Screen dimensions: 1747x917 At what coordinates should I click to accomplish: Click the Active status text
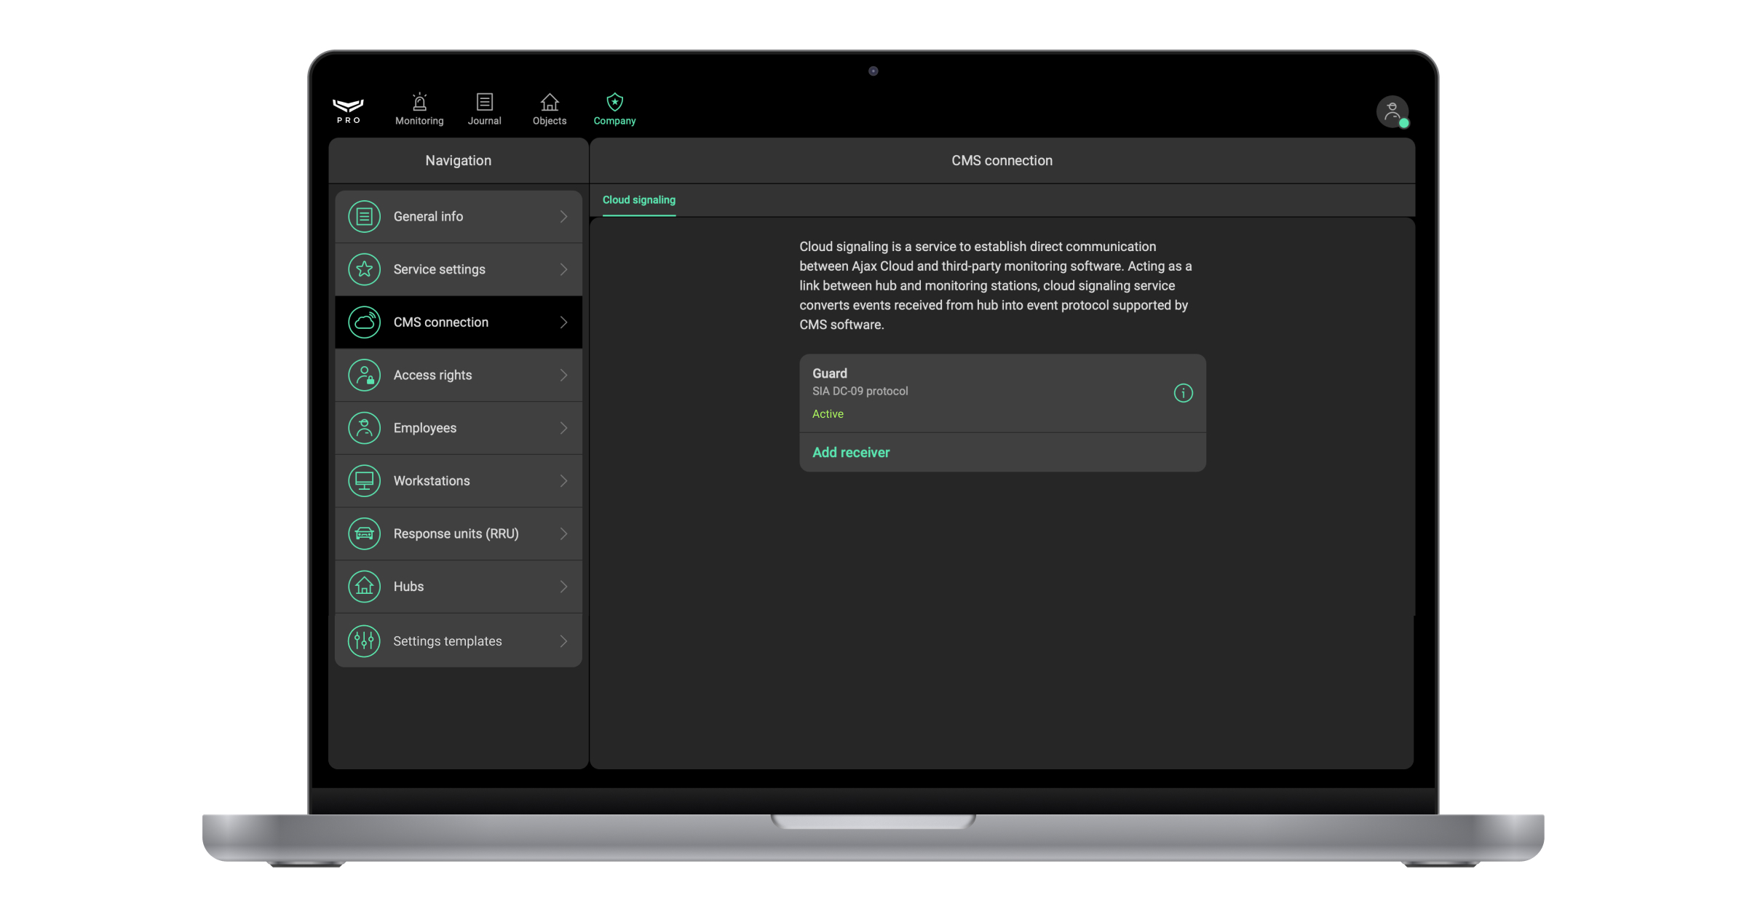(x=828, y=414)
